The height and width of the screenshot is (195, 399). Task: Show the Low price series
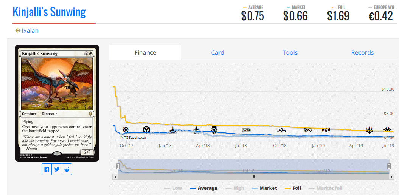[173, 188]
